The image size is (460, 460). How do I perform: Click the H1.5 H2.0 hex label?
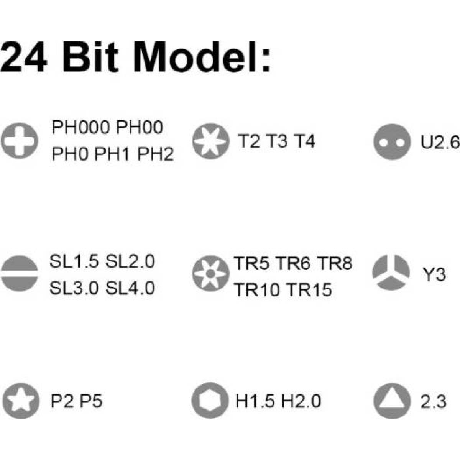[x=278, y=401]
